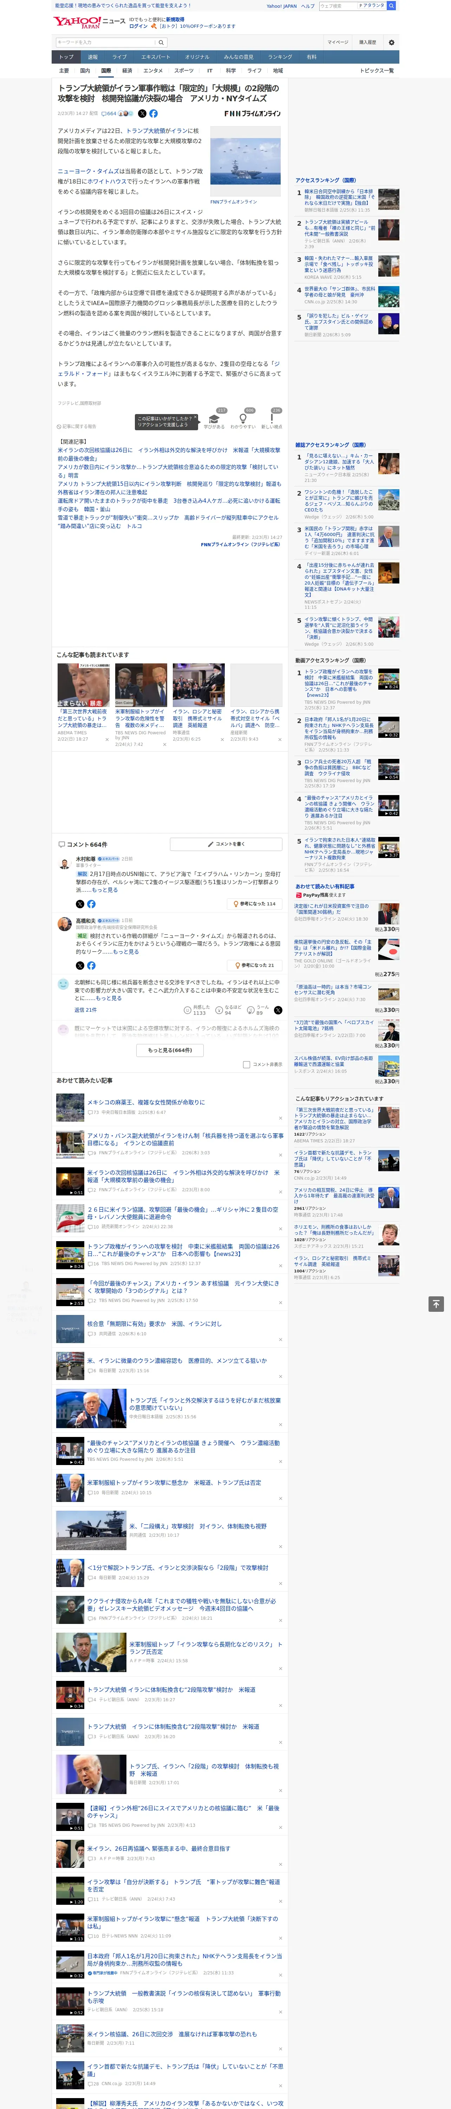Expand 木村和尊 comment with もっと見る
The width and height of the screenshot is (451, 2109).
pyautogui.click(x=105, y=890)
